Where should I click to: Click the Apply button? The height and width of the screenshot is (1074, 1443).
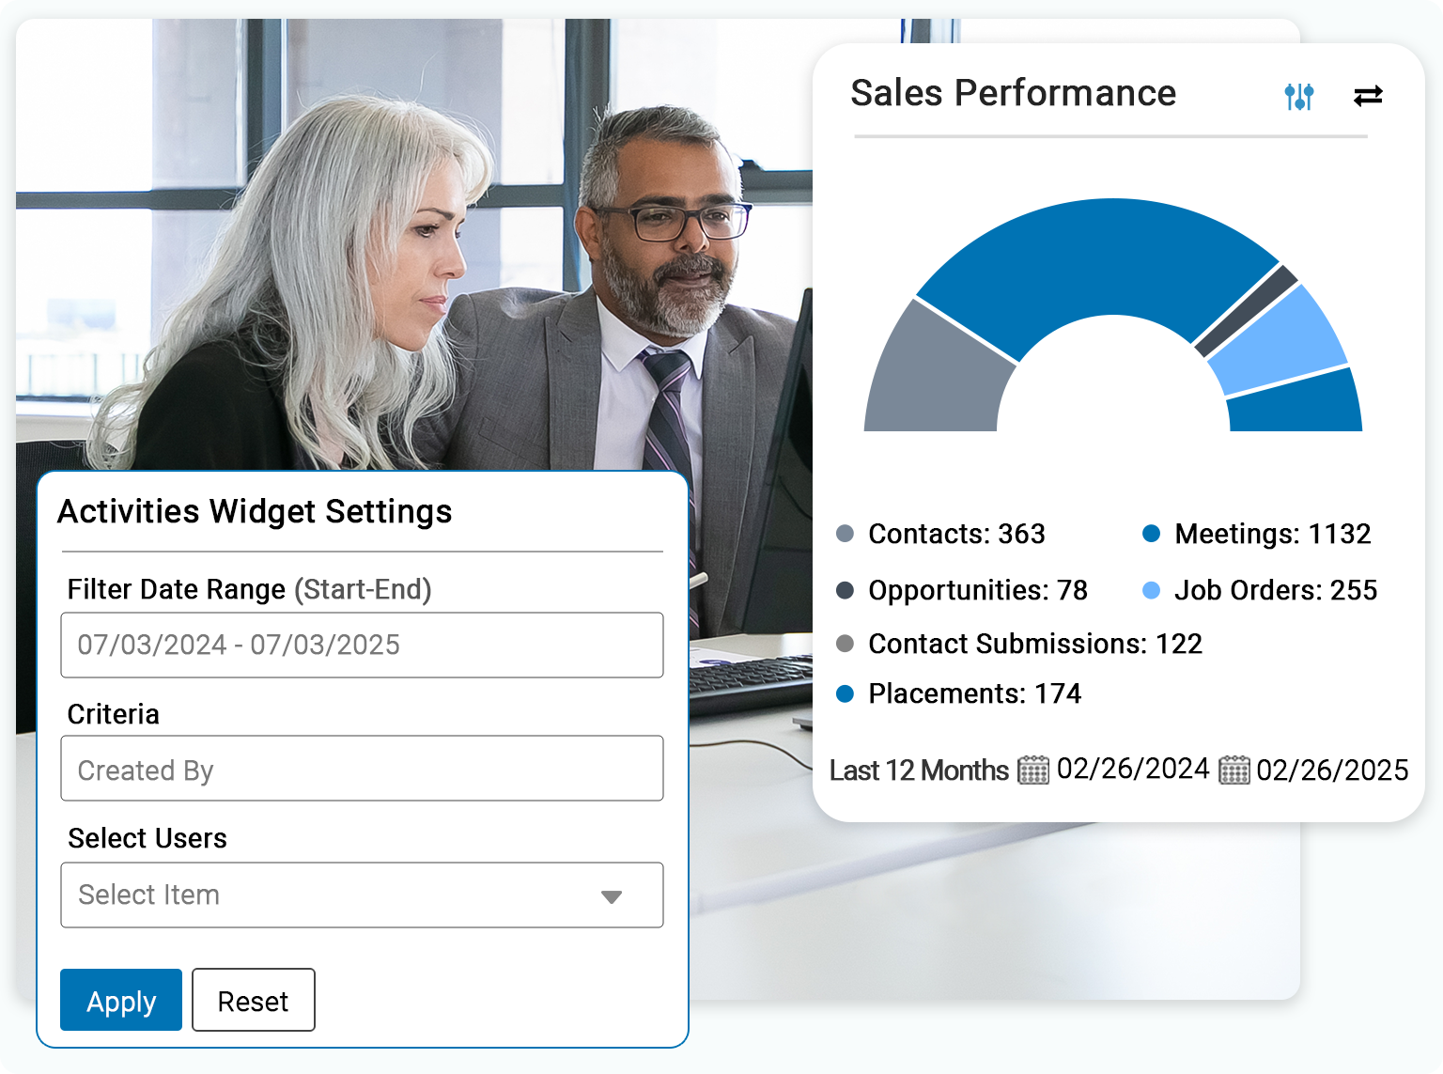click(120, 1000)
